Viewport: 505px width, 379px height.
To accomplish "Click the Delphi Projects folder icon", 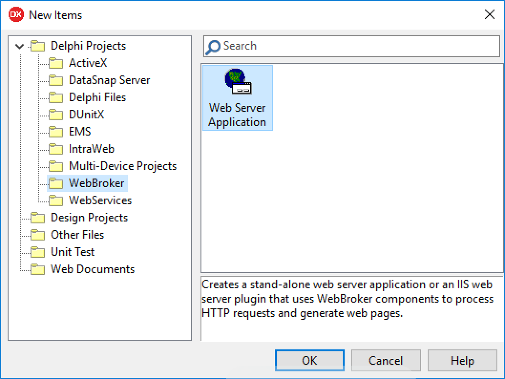I will (38, 46).
